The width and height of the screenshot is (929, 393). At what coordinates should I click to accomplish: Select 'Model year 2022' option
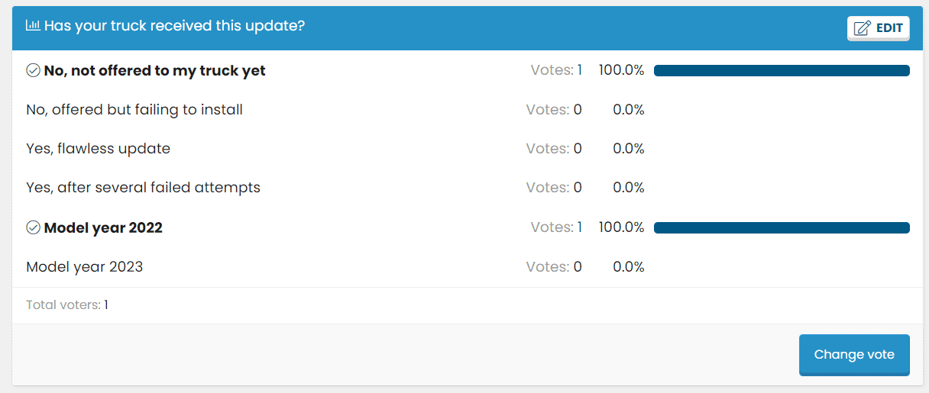[x=103, y=227]
